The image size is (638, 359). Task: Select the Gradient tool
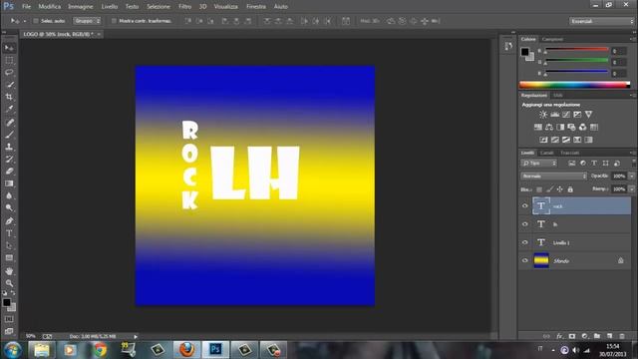tap(9, 183)
